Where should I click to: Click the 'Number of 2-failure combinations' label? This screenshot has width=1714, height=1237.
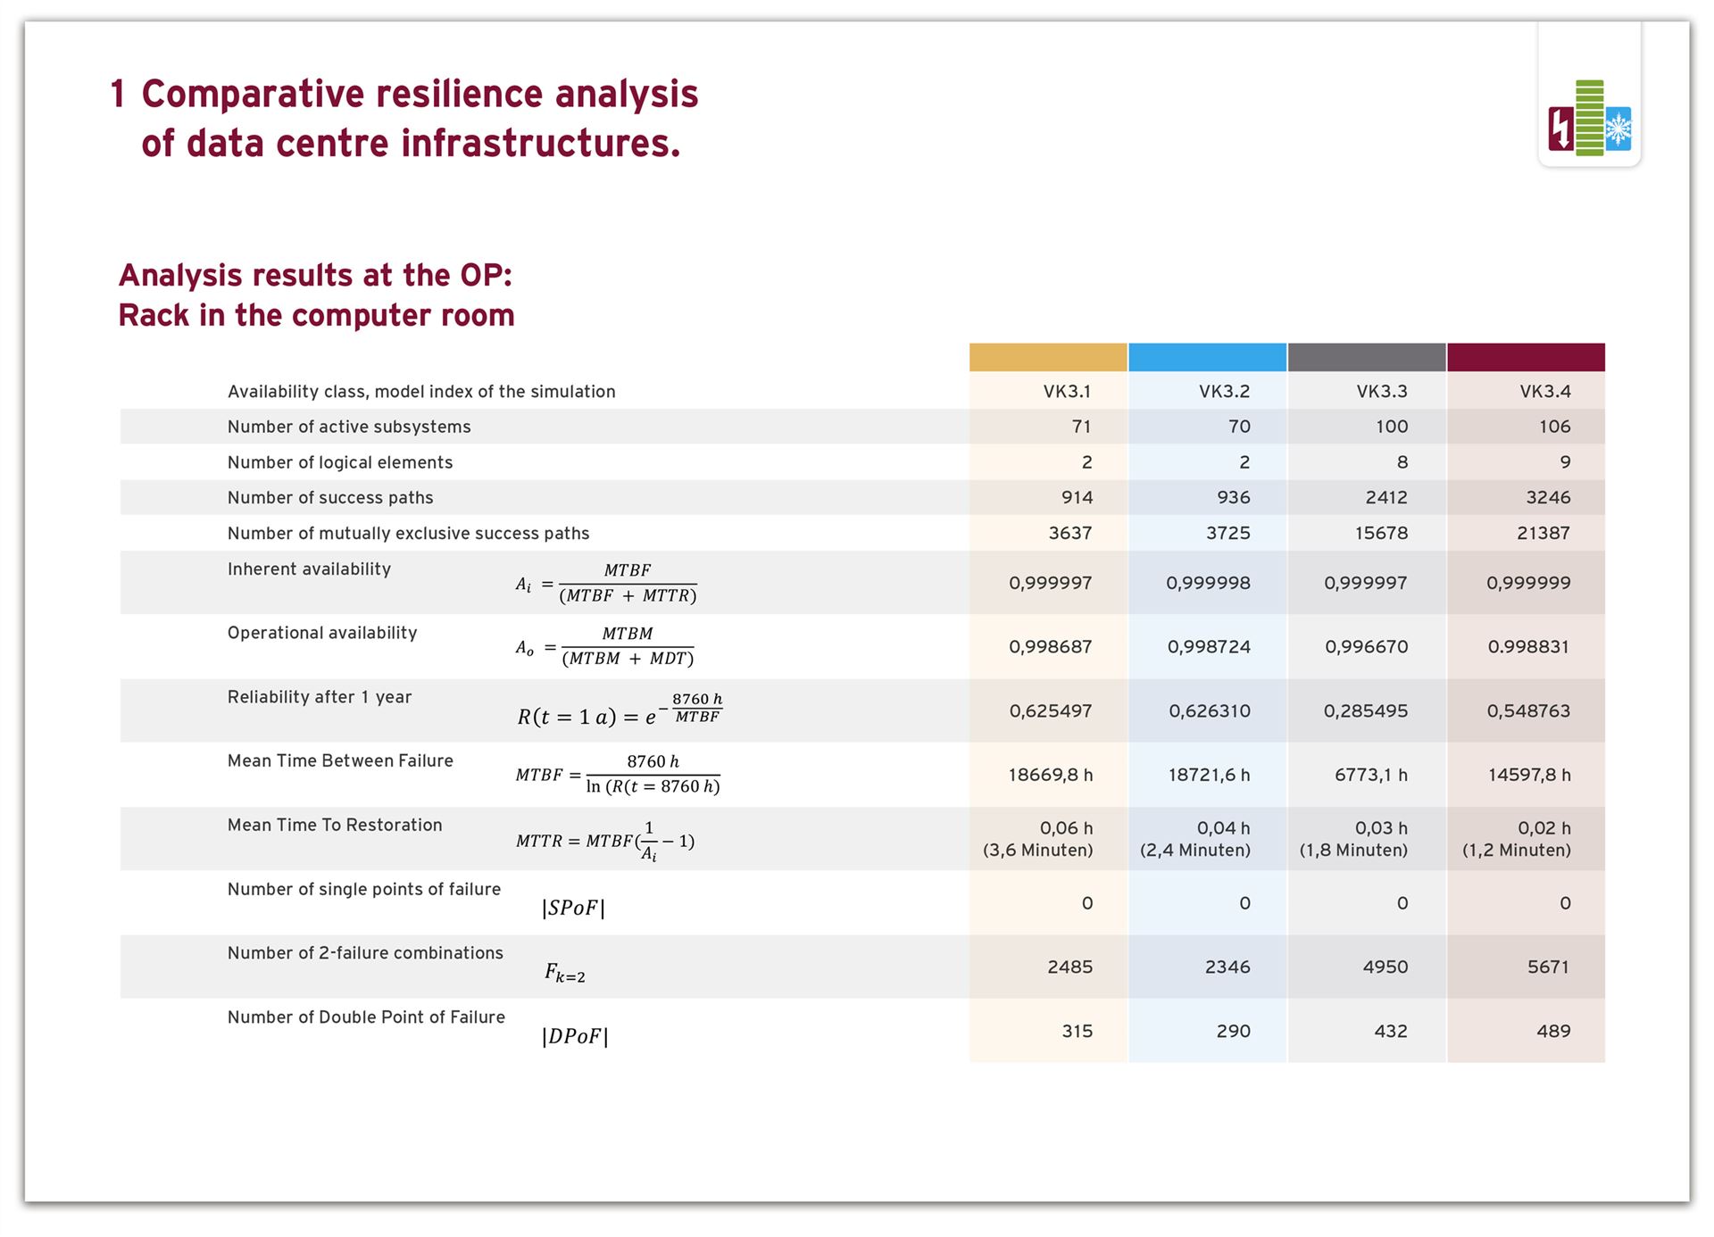click(x=365, y=953)
